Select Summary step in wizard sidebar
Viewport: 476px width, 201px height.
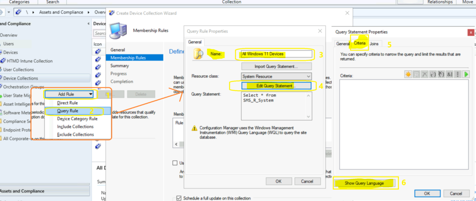[119, 66]
